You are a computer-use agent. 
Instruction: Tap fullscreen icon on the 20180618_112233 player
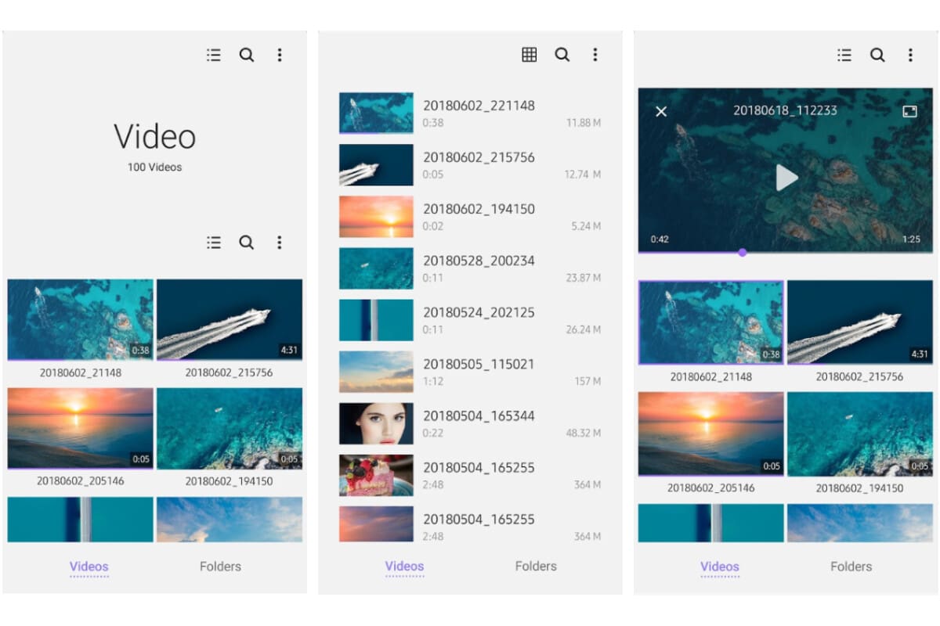pos(909,111)
